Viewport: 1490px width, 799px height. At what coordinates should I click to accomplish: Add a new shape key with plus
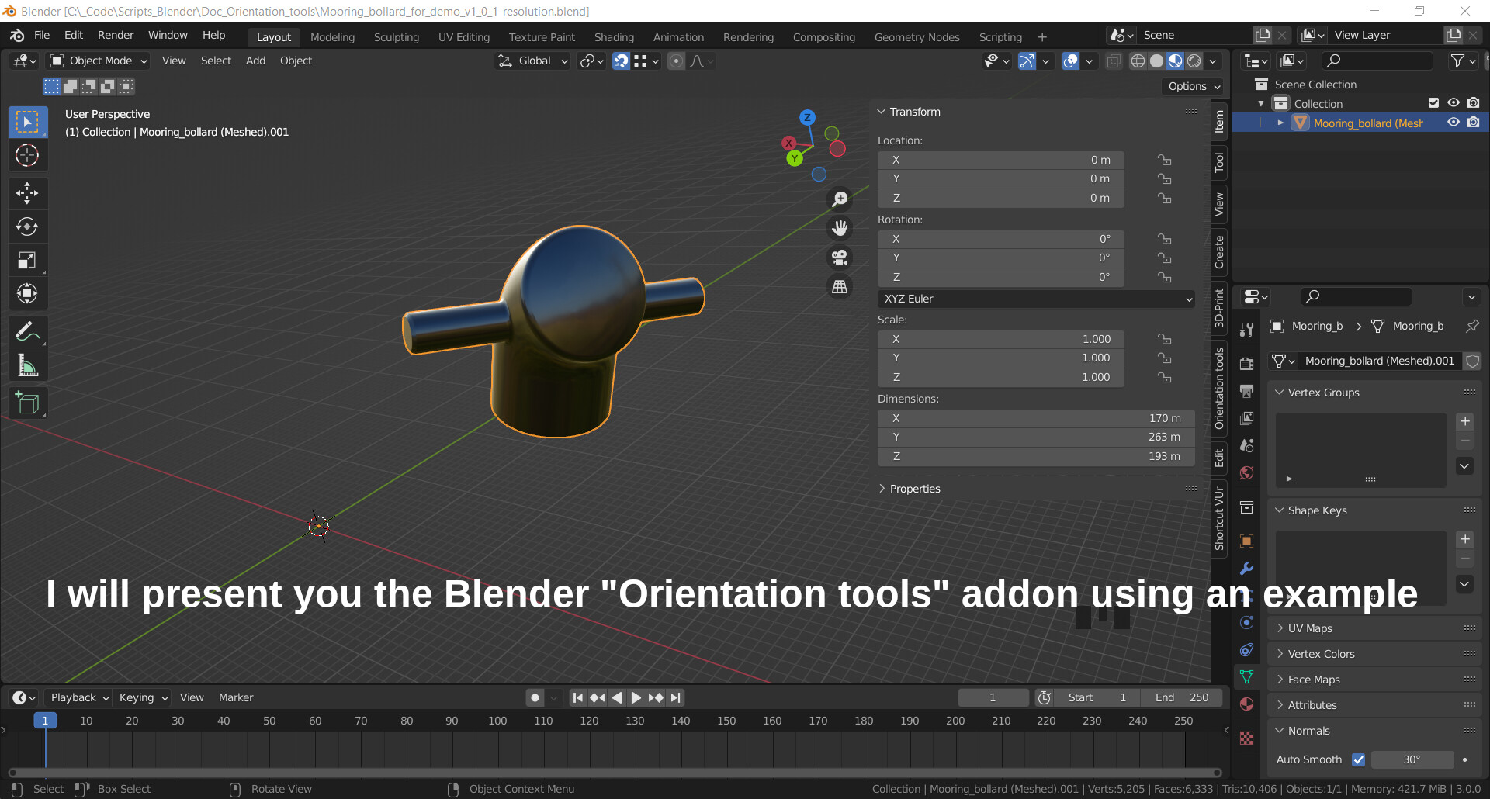pos(1464,540)
